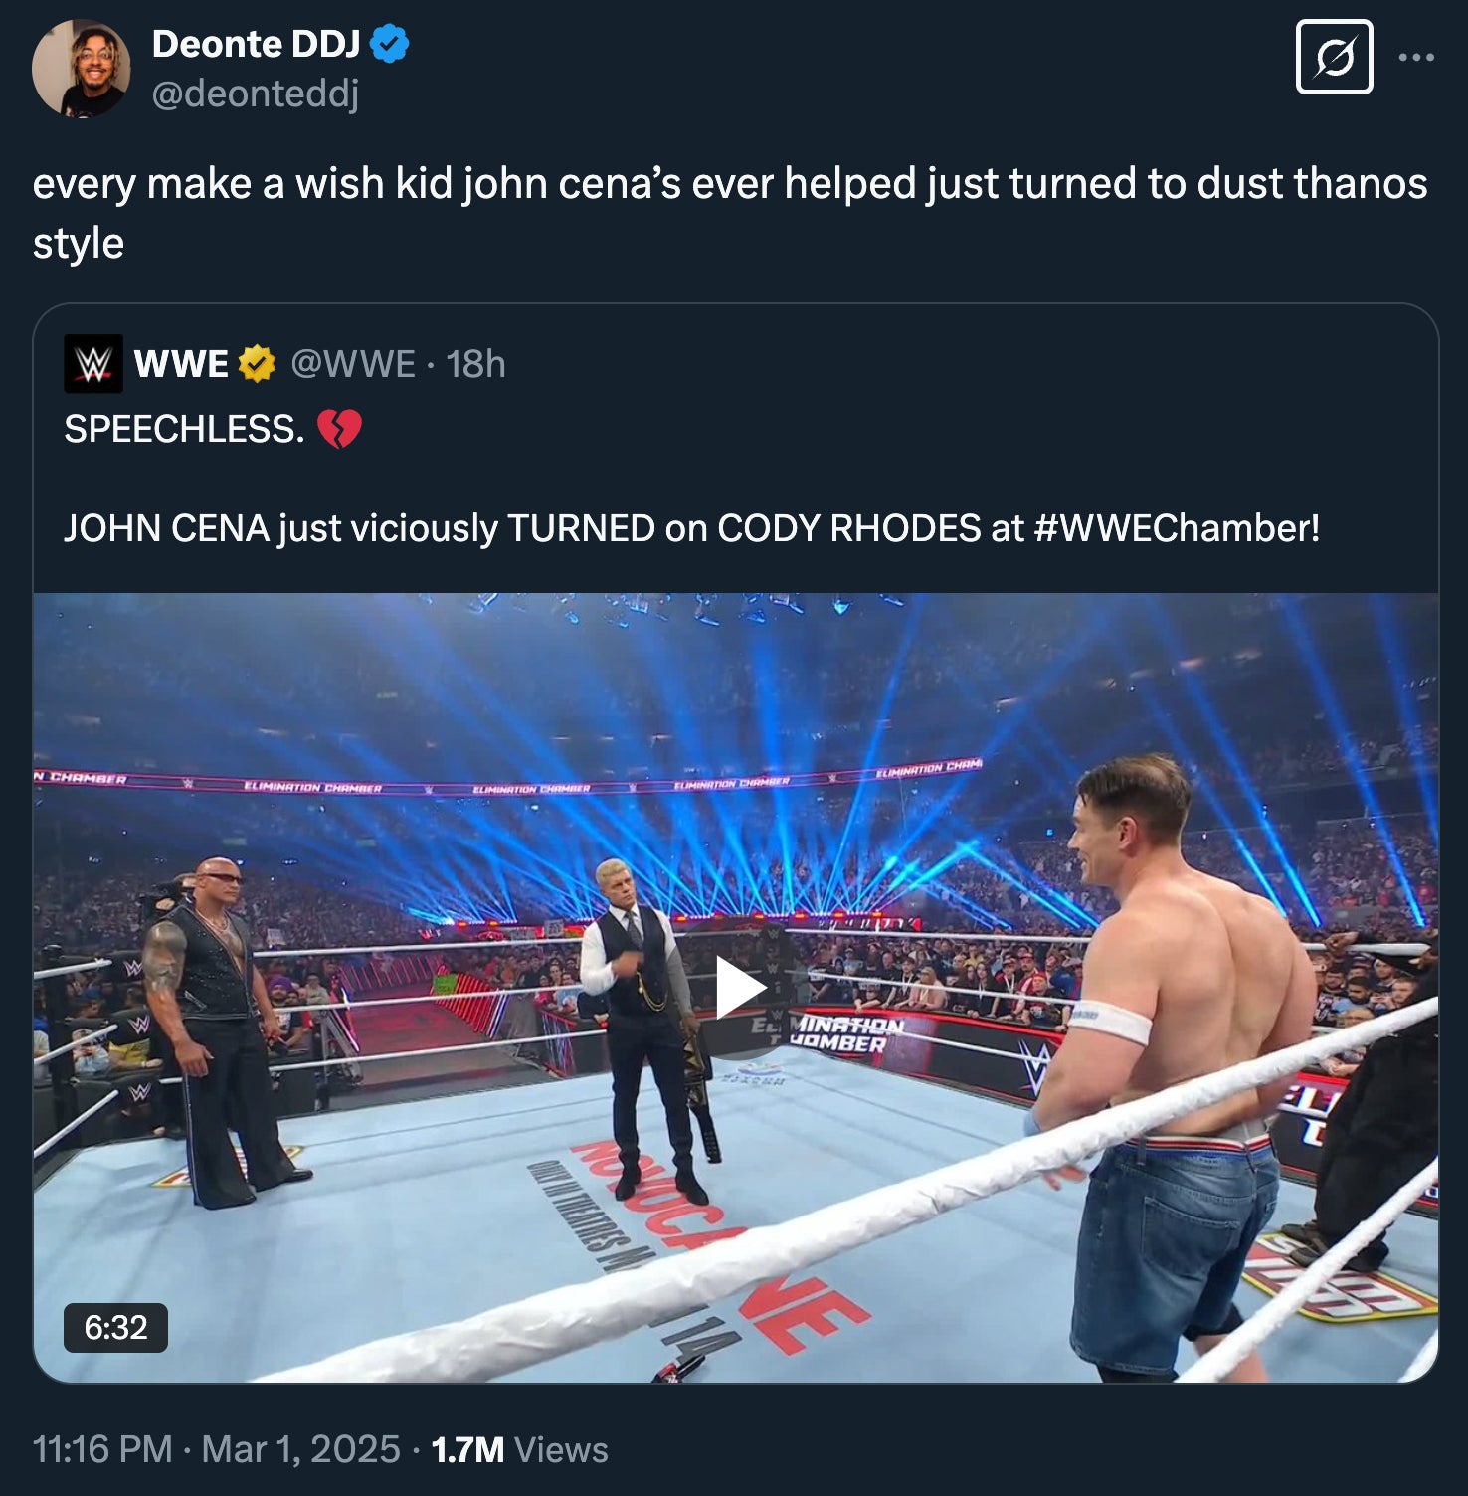Screen dimensions: 1468x1496
Task: Open the three-dot more options menu
Action: click(1415, 58)
